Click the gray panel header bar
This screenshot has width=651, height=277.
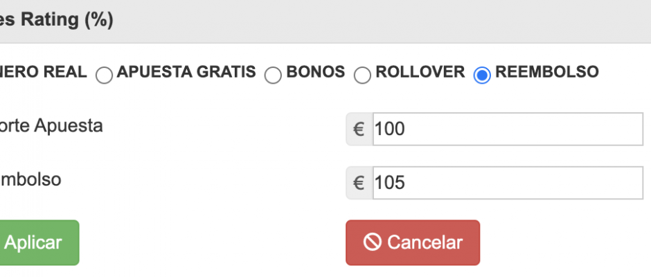pyautogui.click(x=325, y=21)
